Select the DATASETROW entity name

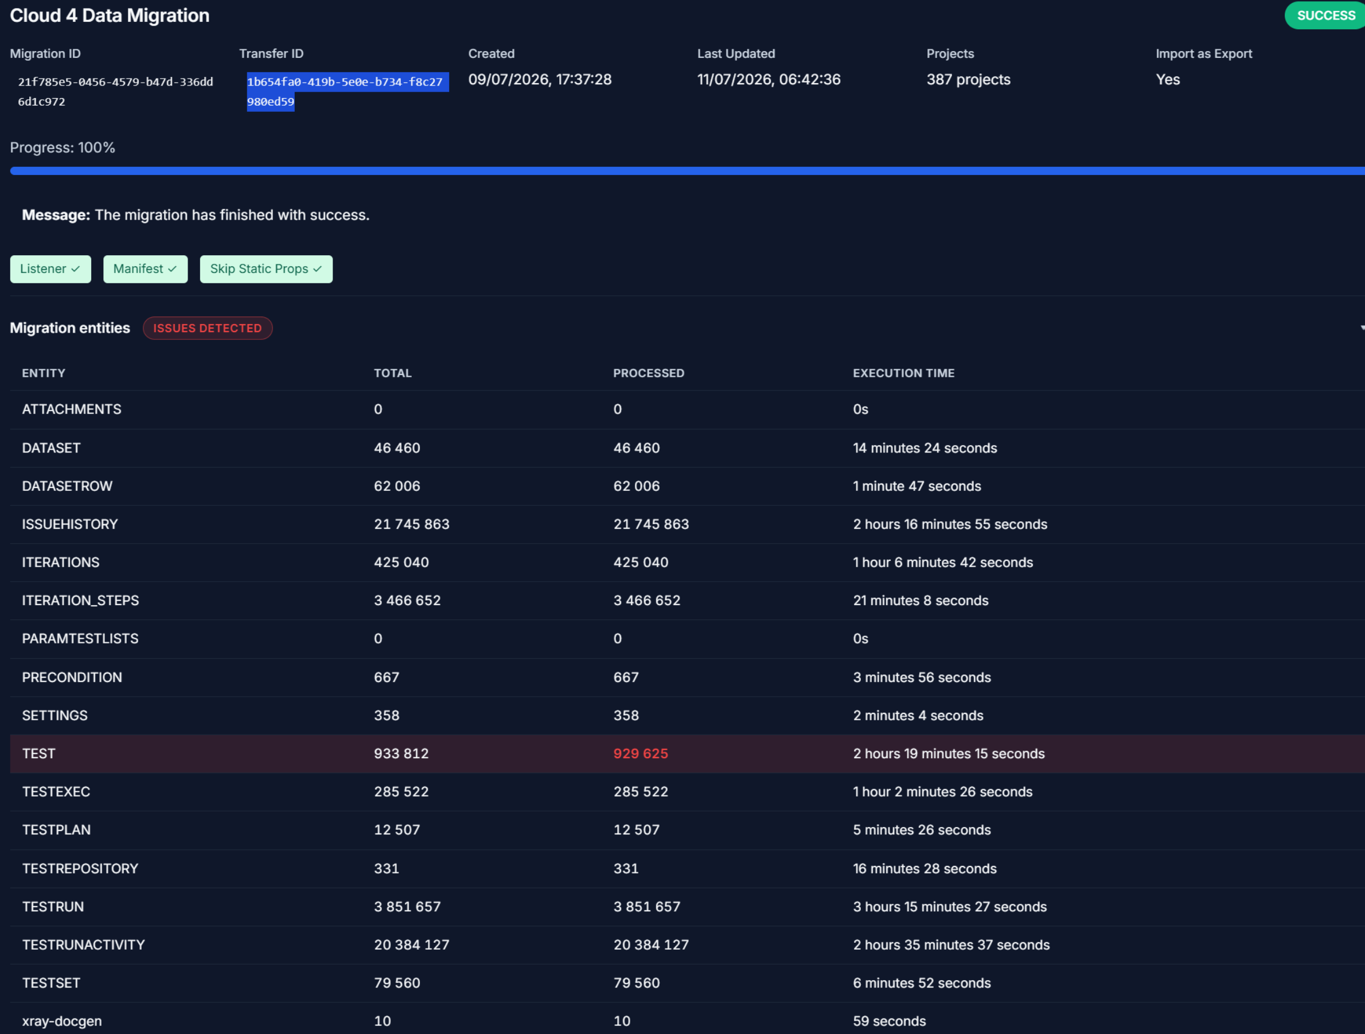tap(67, 486)
